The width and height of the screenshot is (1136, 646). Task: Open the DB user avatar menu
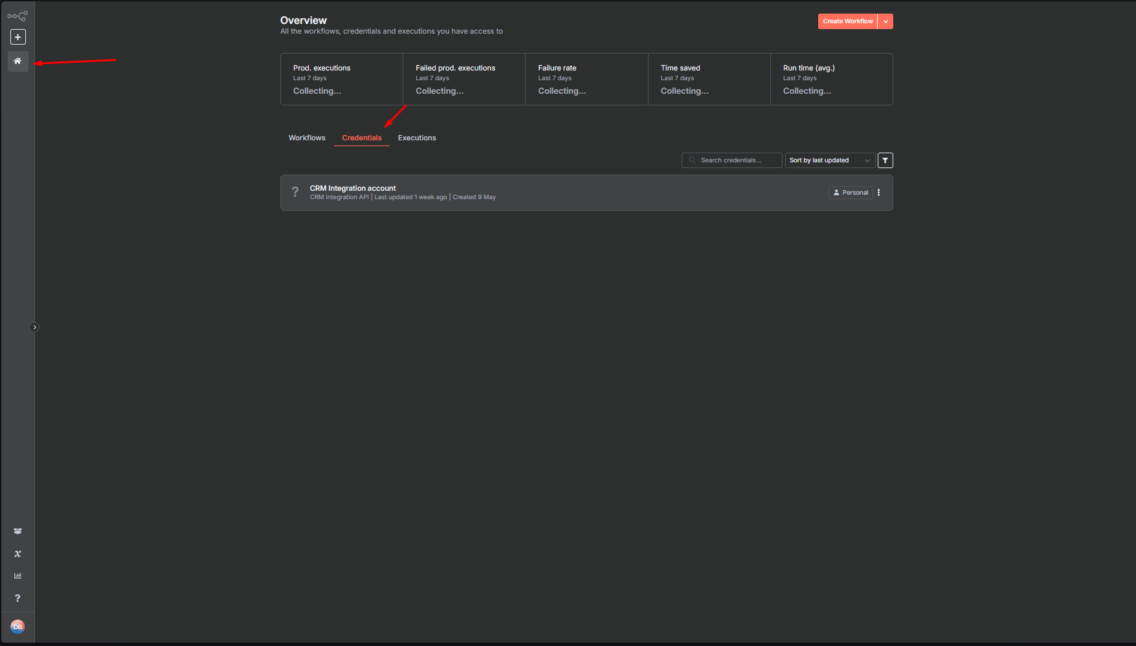pyautogui.click(x=17, y=627)
